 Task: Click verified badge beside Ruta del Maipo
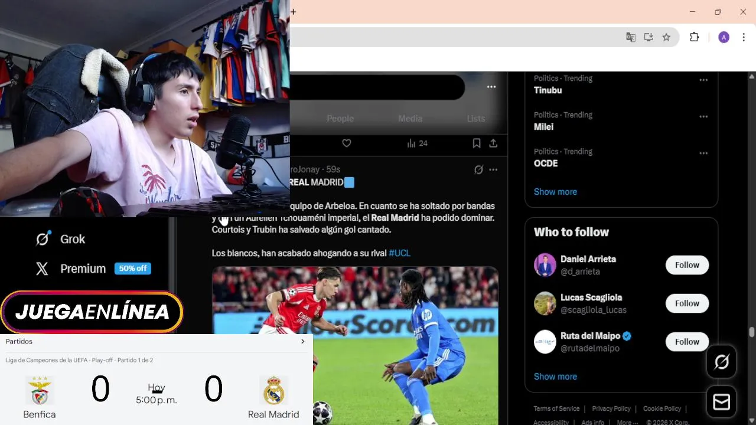click(x=627, y=336)
